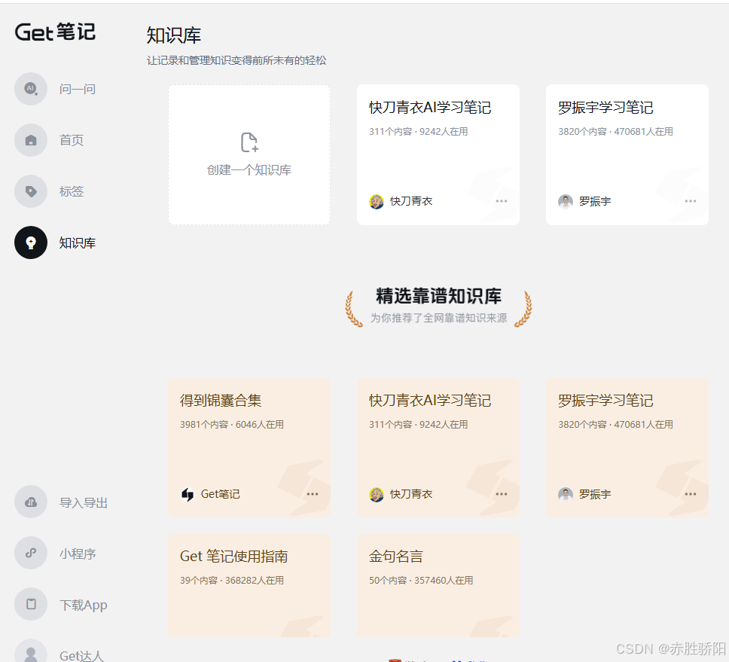The width and height of the screenshot is (729, 662).
Task: Click 为你推荐了全网靠谱知识来源 text
Action: coord(438,318)
